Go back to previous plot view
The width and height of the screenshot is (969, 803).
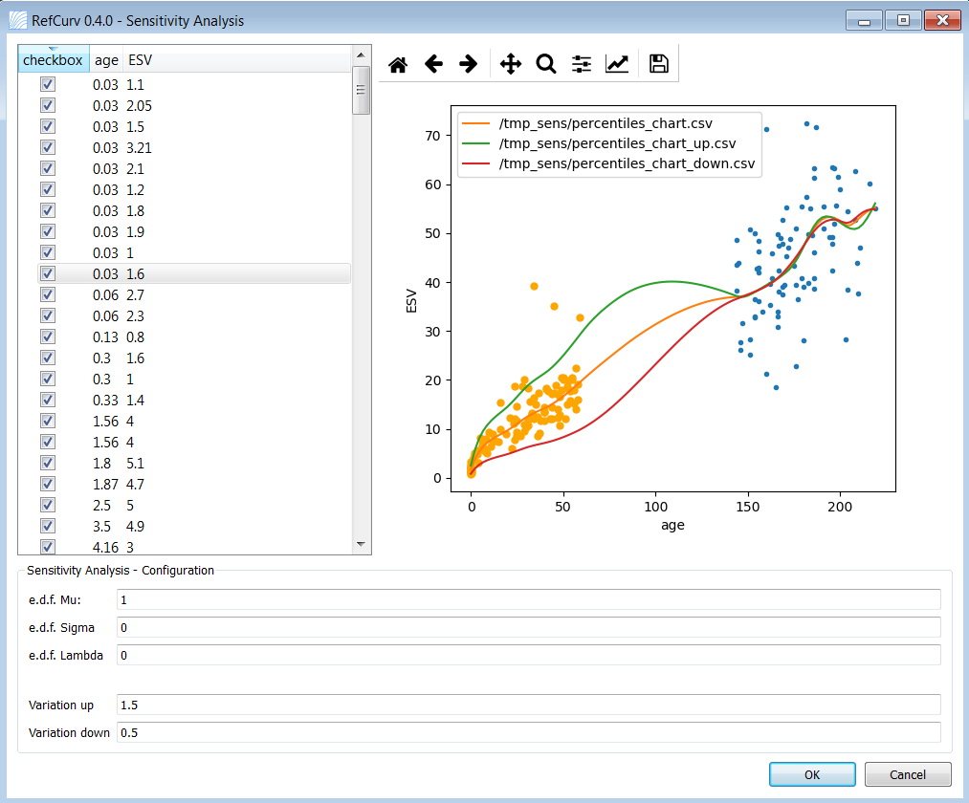pos(434,64)
